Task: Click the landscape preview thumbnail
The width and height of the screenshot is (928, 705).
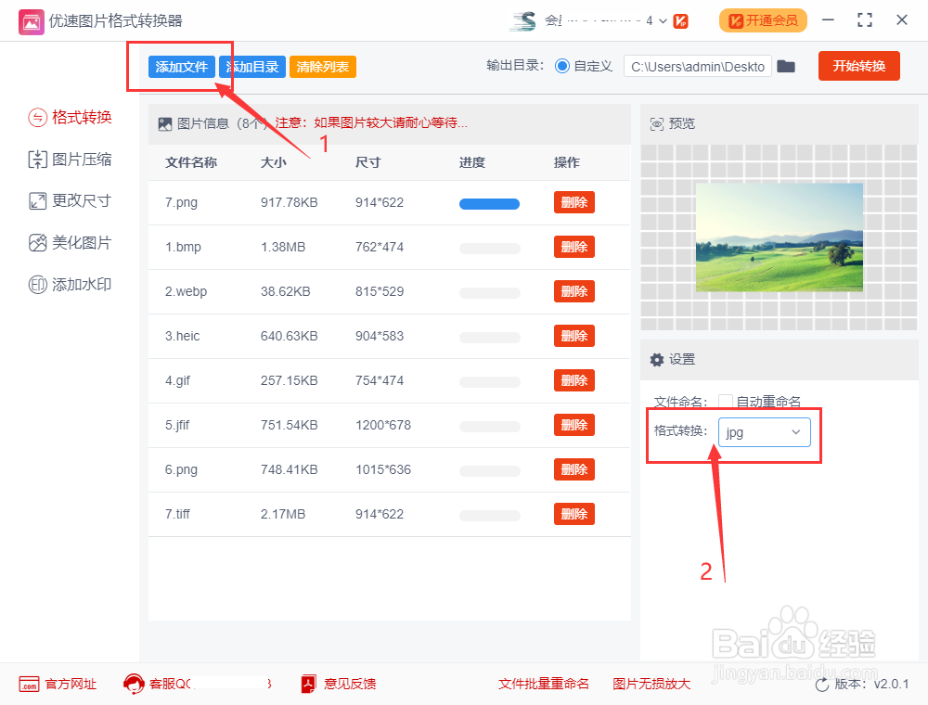Action: [x=779, y=237]
